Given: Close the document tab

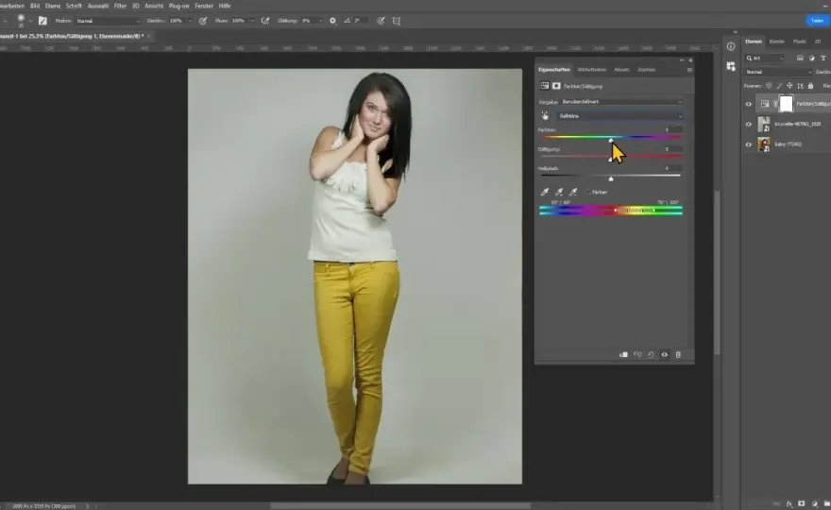Looking at the screenshot, I should [x=148, y=36].
